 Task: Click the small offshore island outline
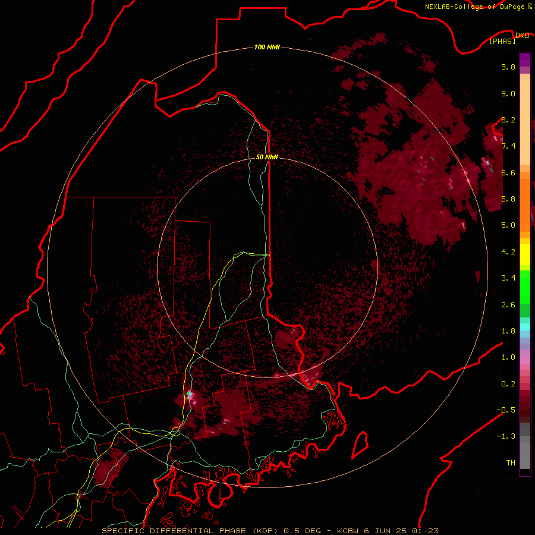[x=360, y=444]
